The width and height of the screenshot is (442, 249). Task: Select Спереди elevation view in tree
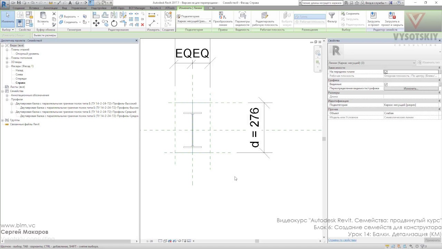click(21, 79)
